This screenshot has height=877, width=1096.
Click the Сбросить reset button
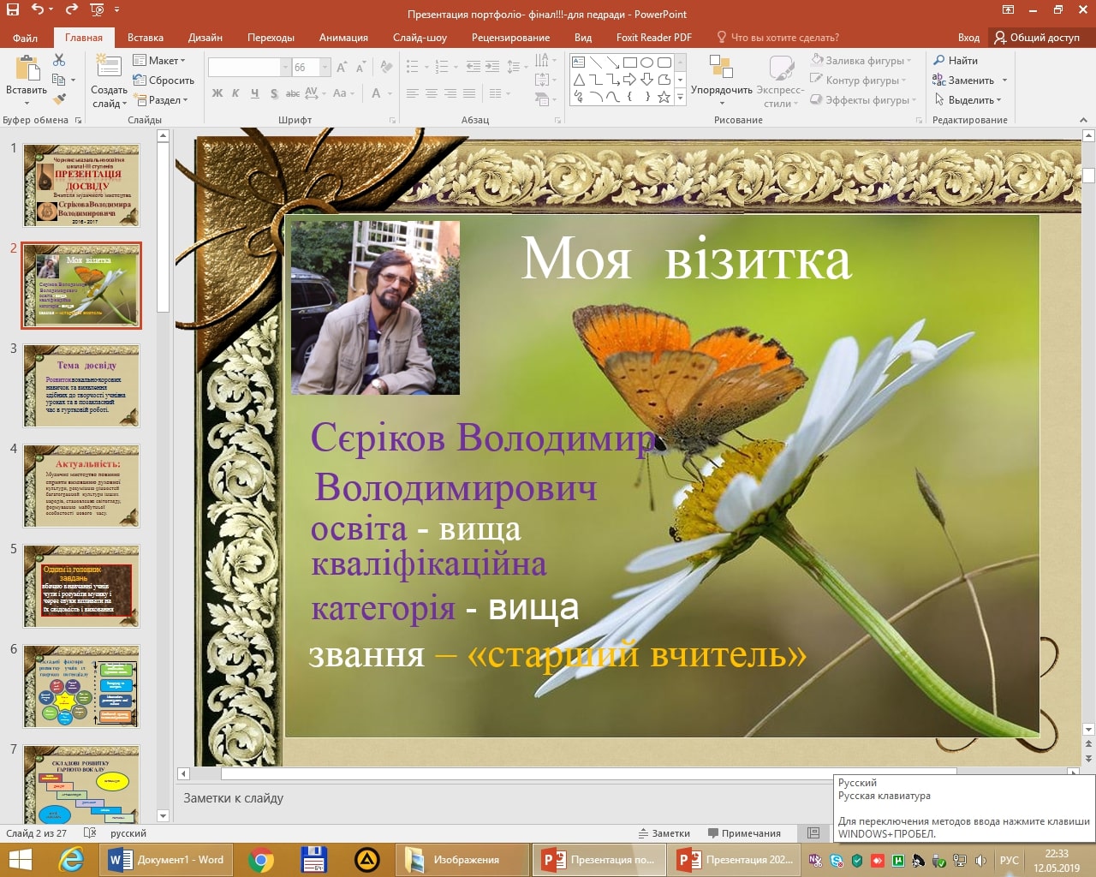click(164, 81)
